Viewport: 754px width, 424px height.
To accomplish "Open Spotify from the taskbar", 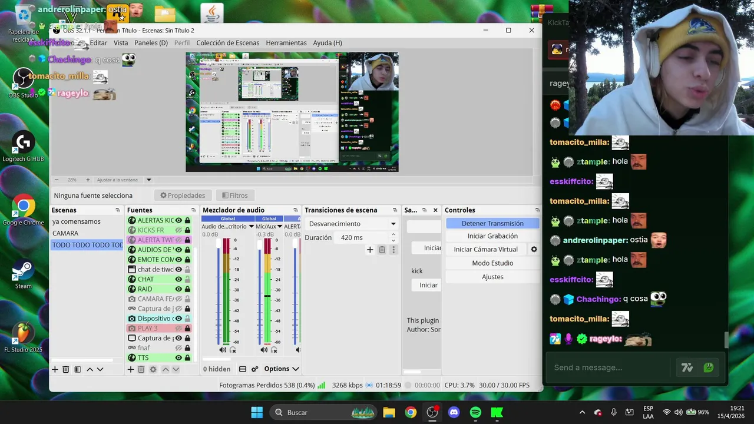I will 475,412.
